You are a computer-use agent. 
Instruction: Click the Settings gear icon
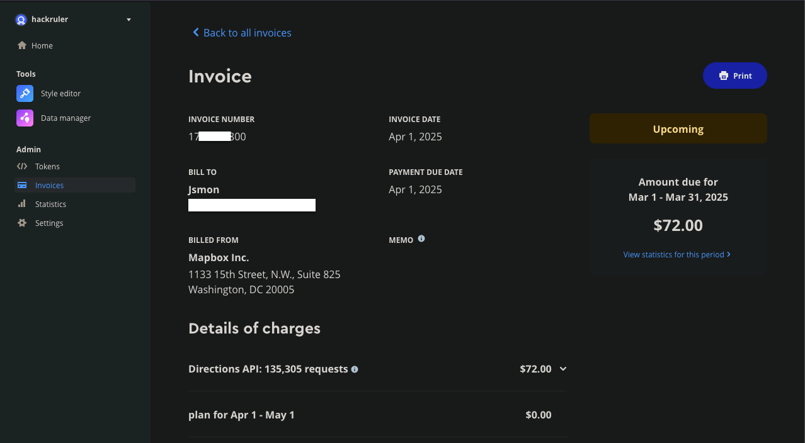[21, 223]
